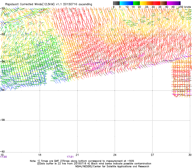Click the cyan 5-10 knots legend swatch
Screen dimensions: 192x168
point(123,3)
